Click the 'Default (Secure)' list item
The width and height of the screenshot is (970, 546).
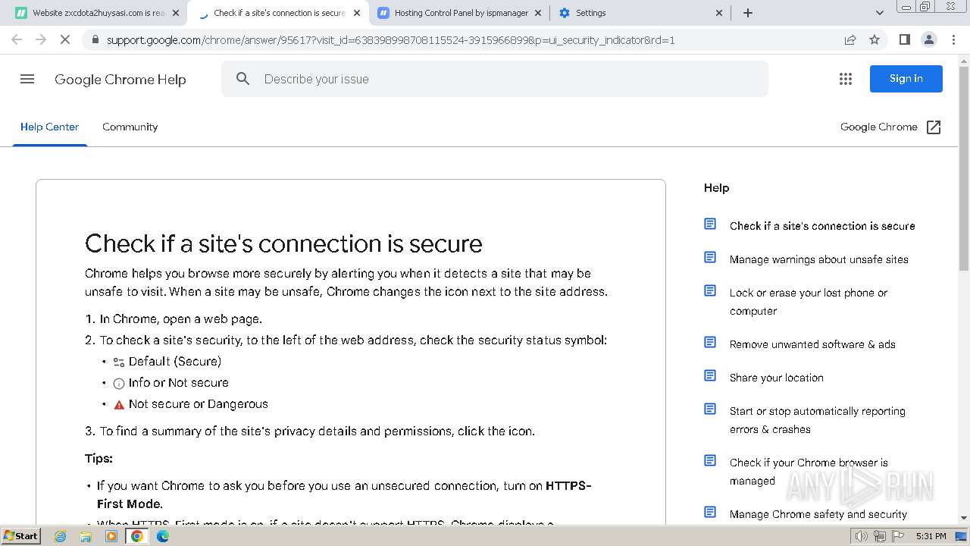tap(175, 362)
